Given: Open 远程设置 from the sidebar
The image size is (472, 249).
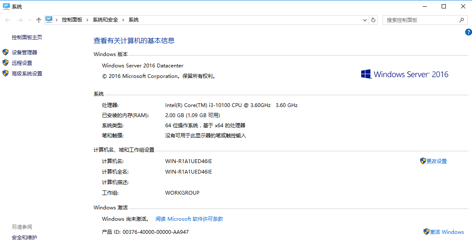Looking at the screenshot, I should (22, 63).
